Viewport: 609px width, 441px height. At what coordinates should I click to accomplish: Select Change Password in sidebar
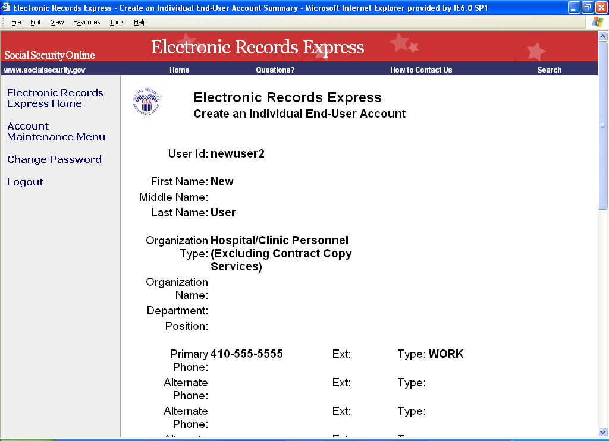54,159
